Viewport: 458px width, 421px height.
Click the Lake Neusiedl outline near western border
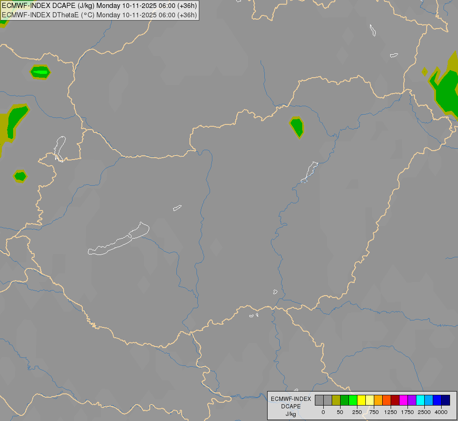(60, 149)
